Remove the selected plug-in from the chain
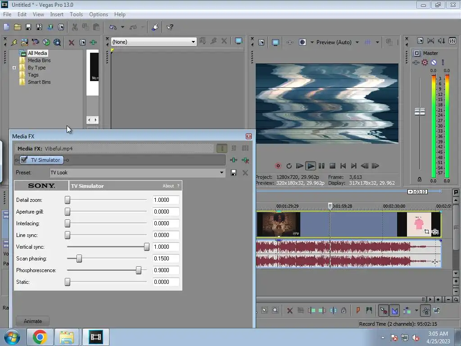 (x=245, y=160)
